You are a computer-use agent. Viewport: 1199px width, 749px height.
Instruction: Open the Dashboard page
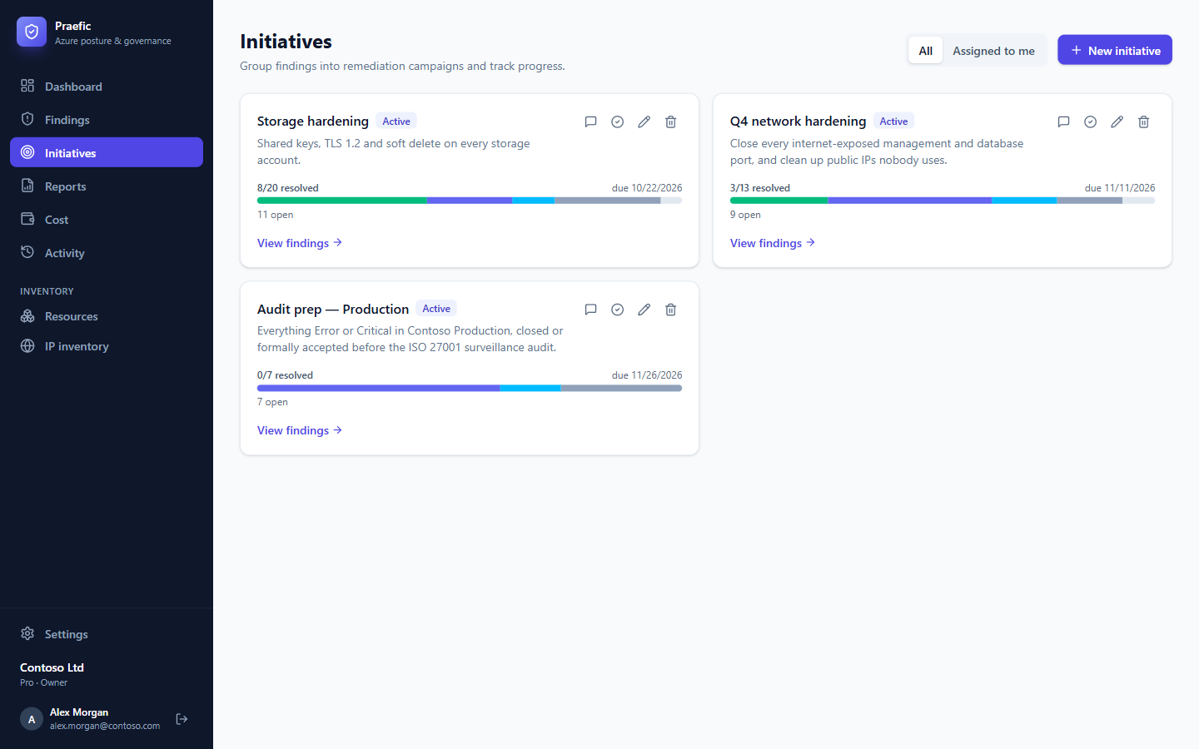(x=107, y=87)
